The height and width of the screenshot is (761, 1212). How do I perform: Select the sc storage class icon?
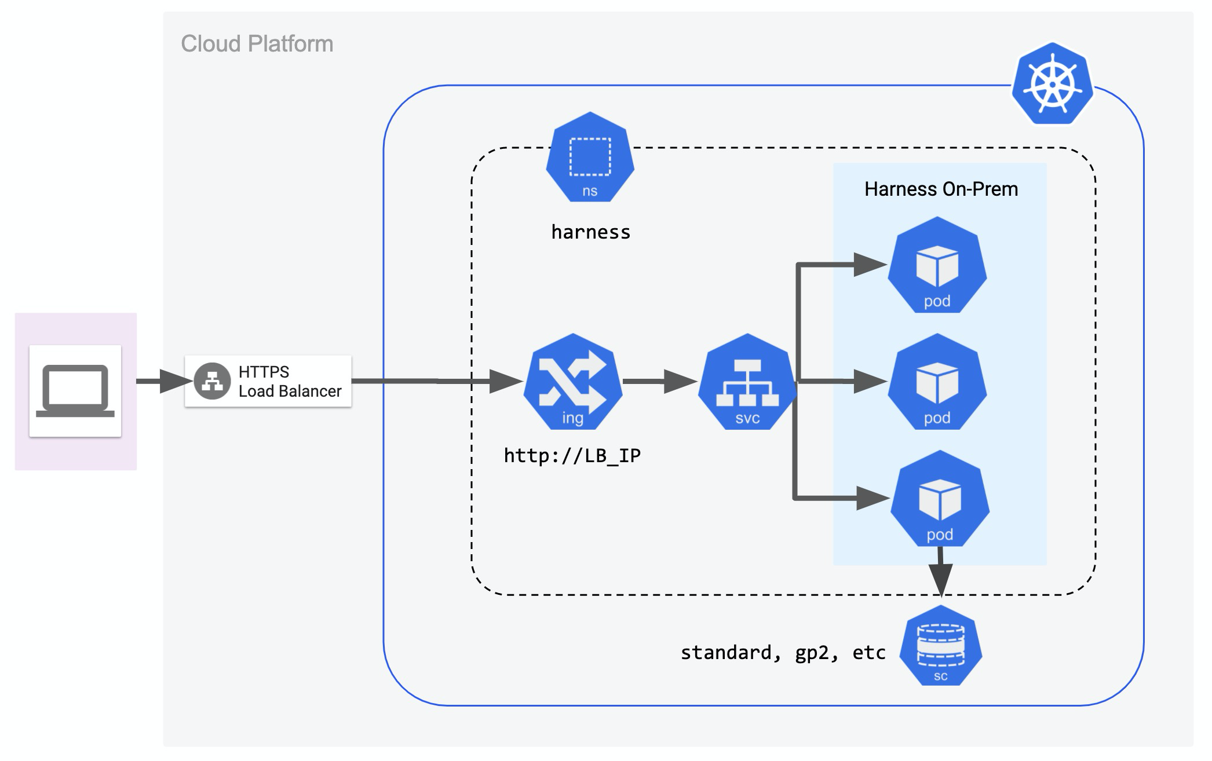coord(940,646)
